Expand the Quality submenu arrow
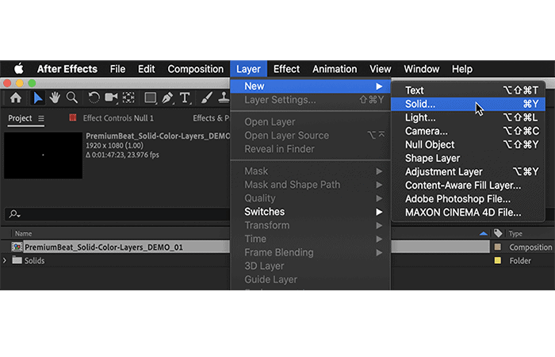The width and height of the screenshot is (555, 357). click(379, 198)
